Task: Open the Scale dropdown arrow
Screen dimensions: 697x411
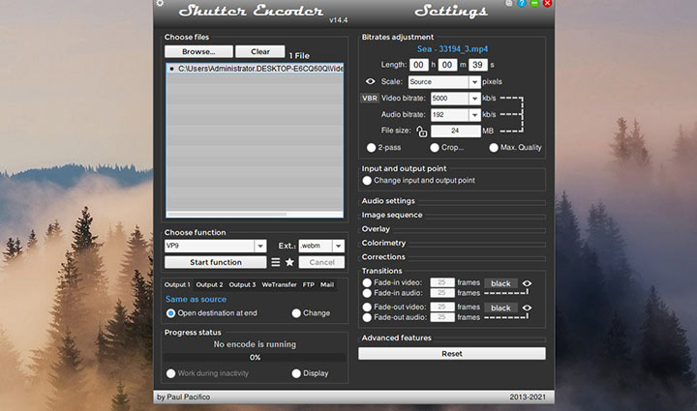Action: tap(474, 82)
